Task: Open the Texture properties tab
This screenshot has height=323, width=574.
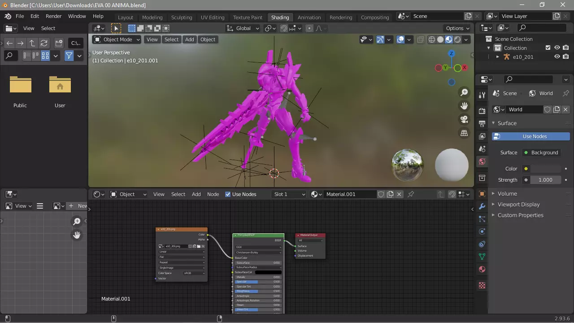Action: (482, 285)
